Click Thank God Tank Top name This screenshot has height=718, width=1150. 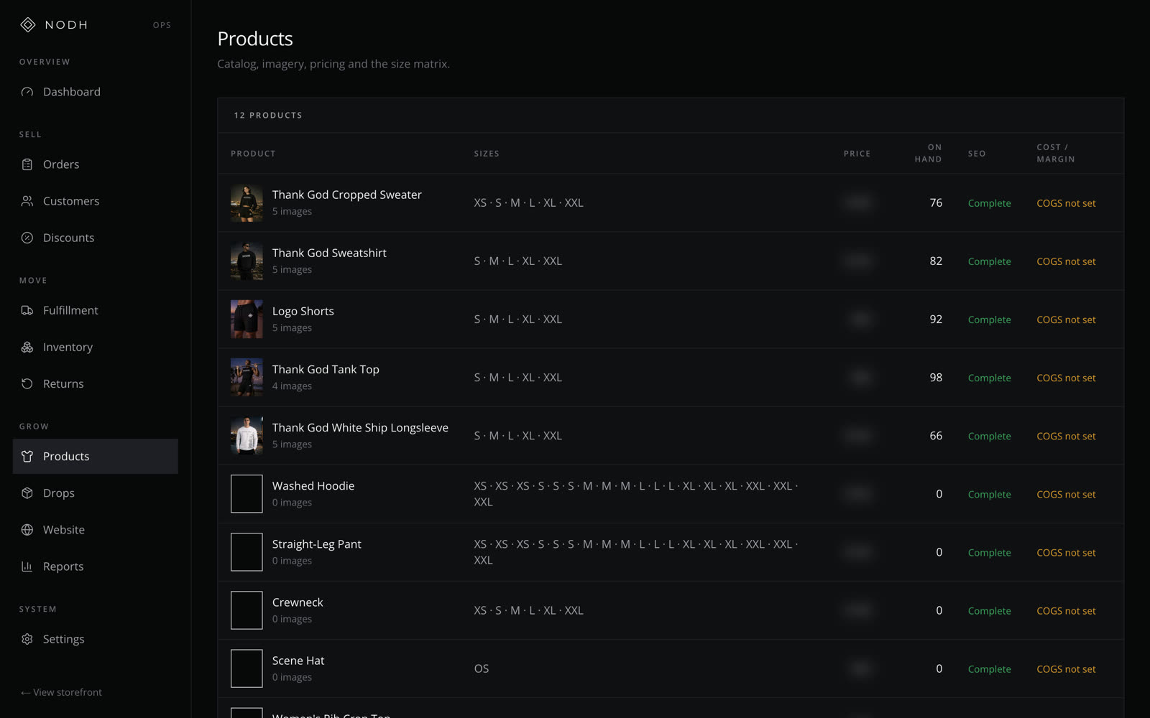(326, 369)
